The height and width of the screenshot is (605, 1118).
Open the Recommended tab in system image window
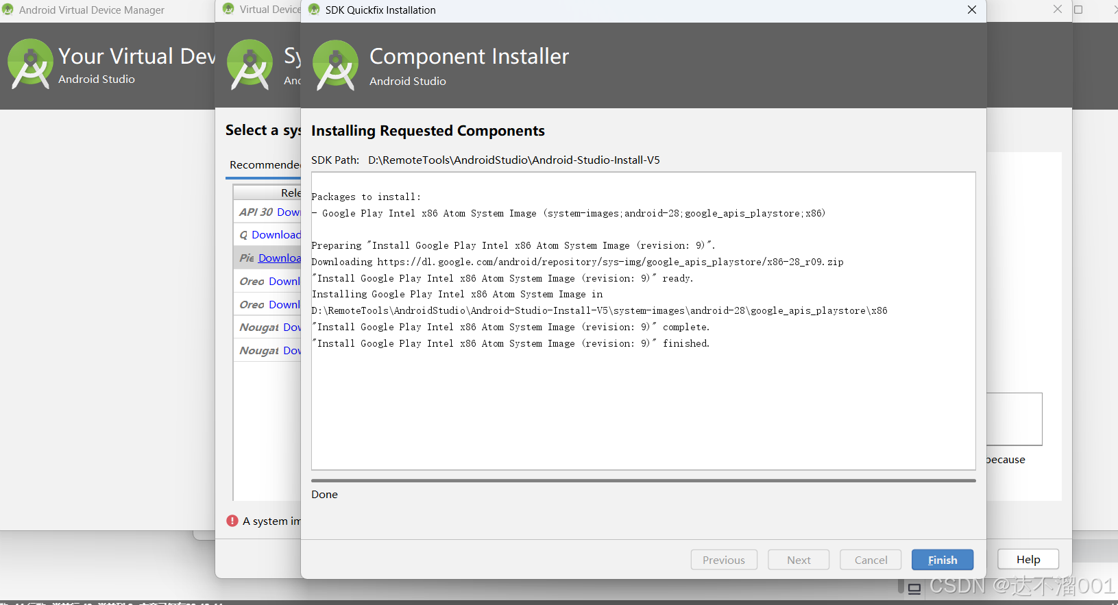265,164
